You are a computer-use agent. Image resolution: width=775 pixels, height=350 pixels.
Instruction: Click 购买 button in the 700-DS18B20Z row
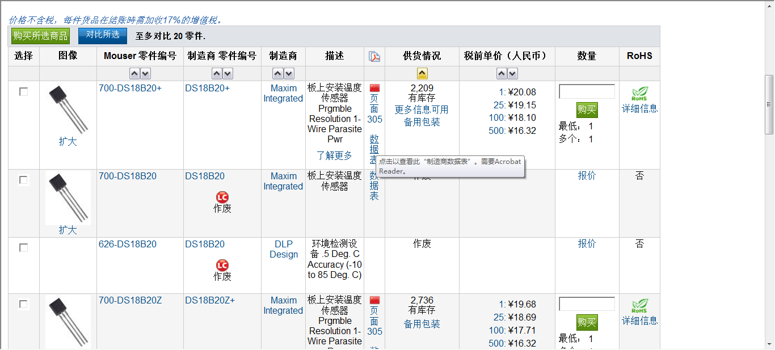click(587, 322)
